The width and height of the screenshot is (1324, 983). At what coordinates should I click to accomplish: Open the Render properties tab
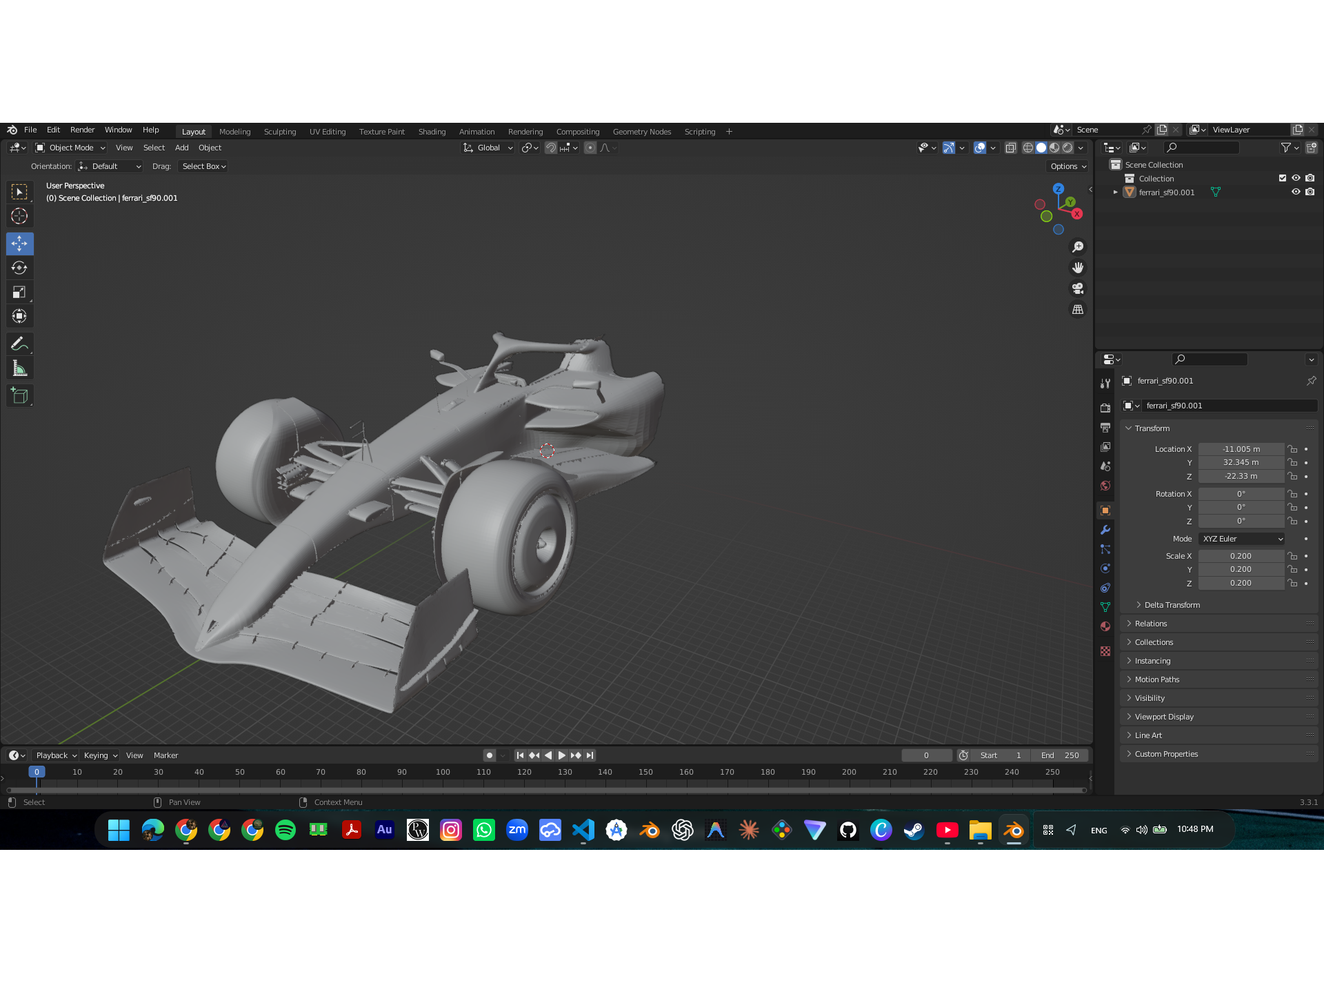[x=1105, y=408]
